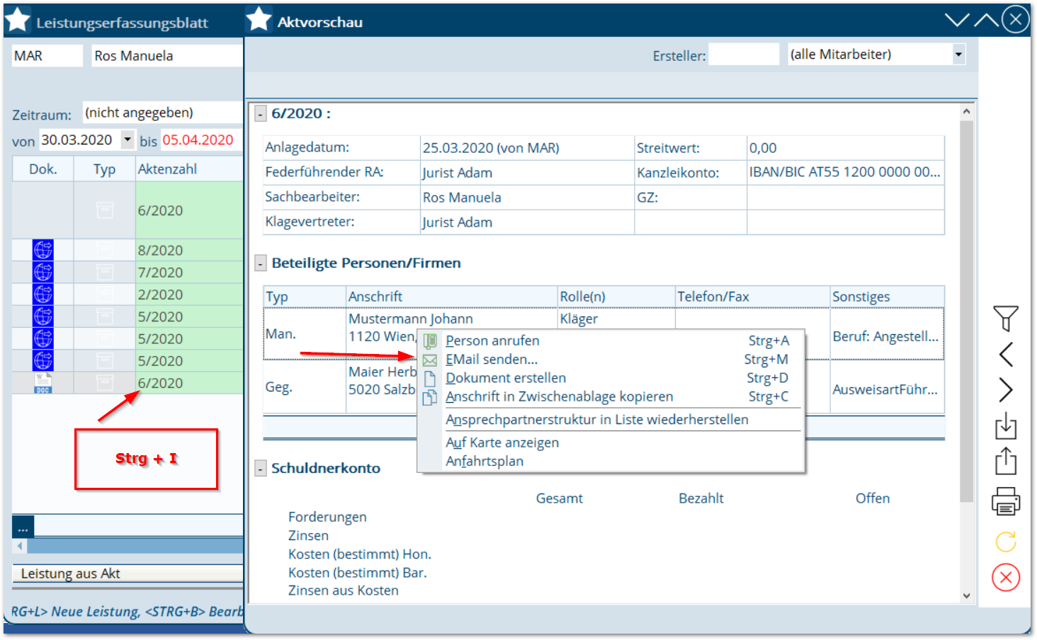Click the page icon beside Dokument erstellen

[x=430, y=379]
